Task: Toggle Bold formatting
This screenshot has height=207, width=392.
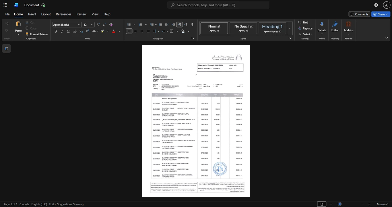Action: [x=56, y=31]
